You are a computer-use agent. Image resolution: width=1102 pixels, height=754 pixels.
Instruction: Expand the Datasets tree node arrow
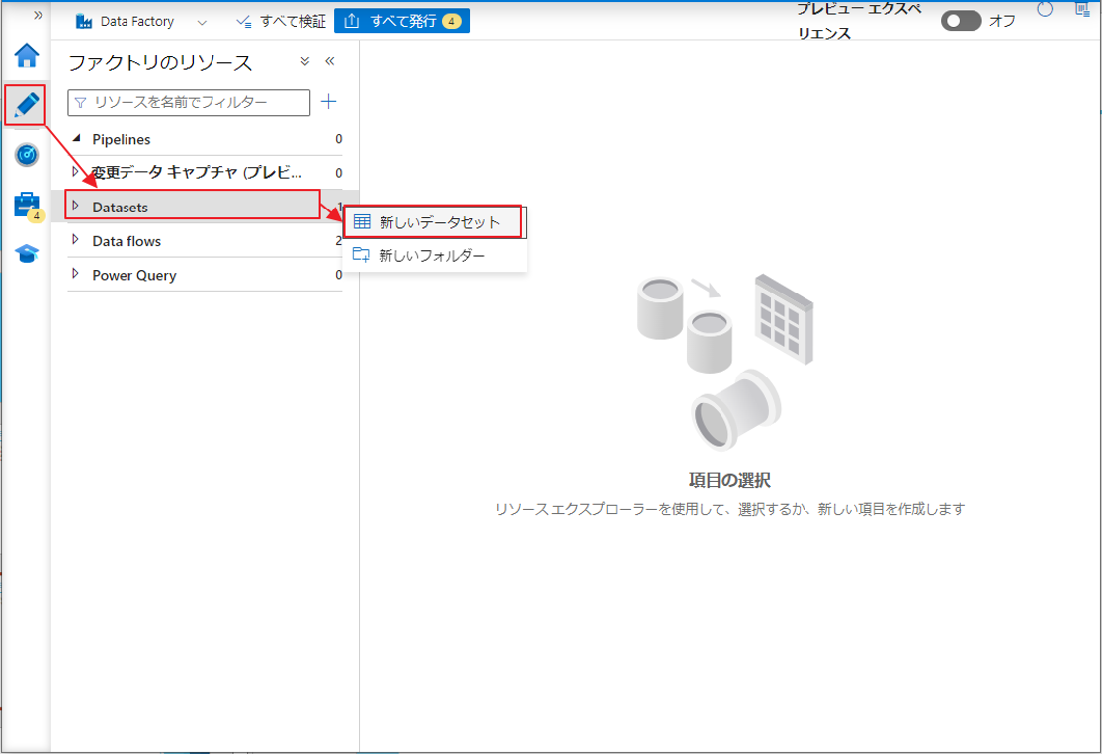76,207
